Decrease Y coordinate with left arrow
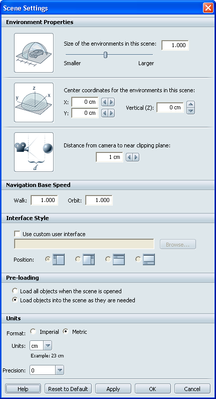 tap(105, 113)
